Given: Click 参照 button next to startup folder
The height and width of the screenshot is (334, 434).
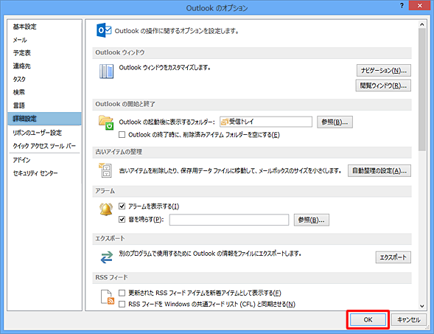Looking at the screenshot, I should pyautogui.click(x=335, y=122).
